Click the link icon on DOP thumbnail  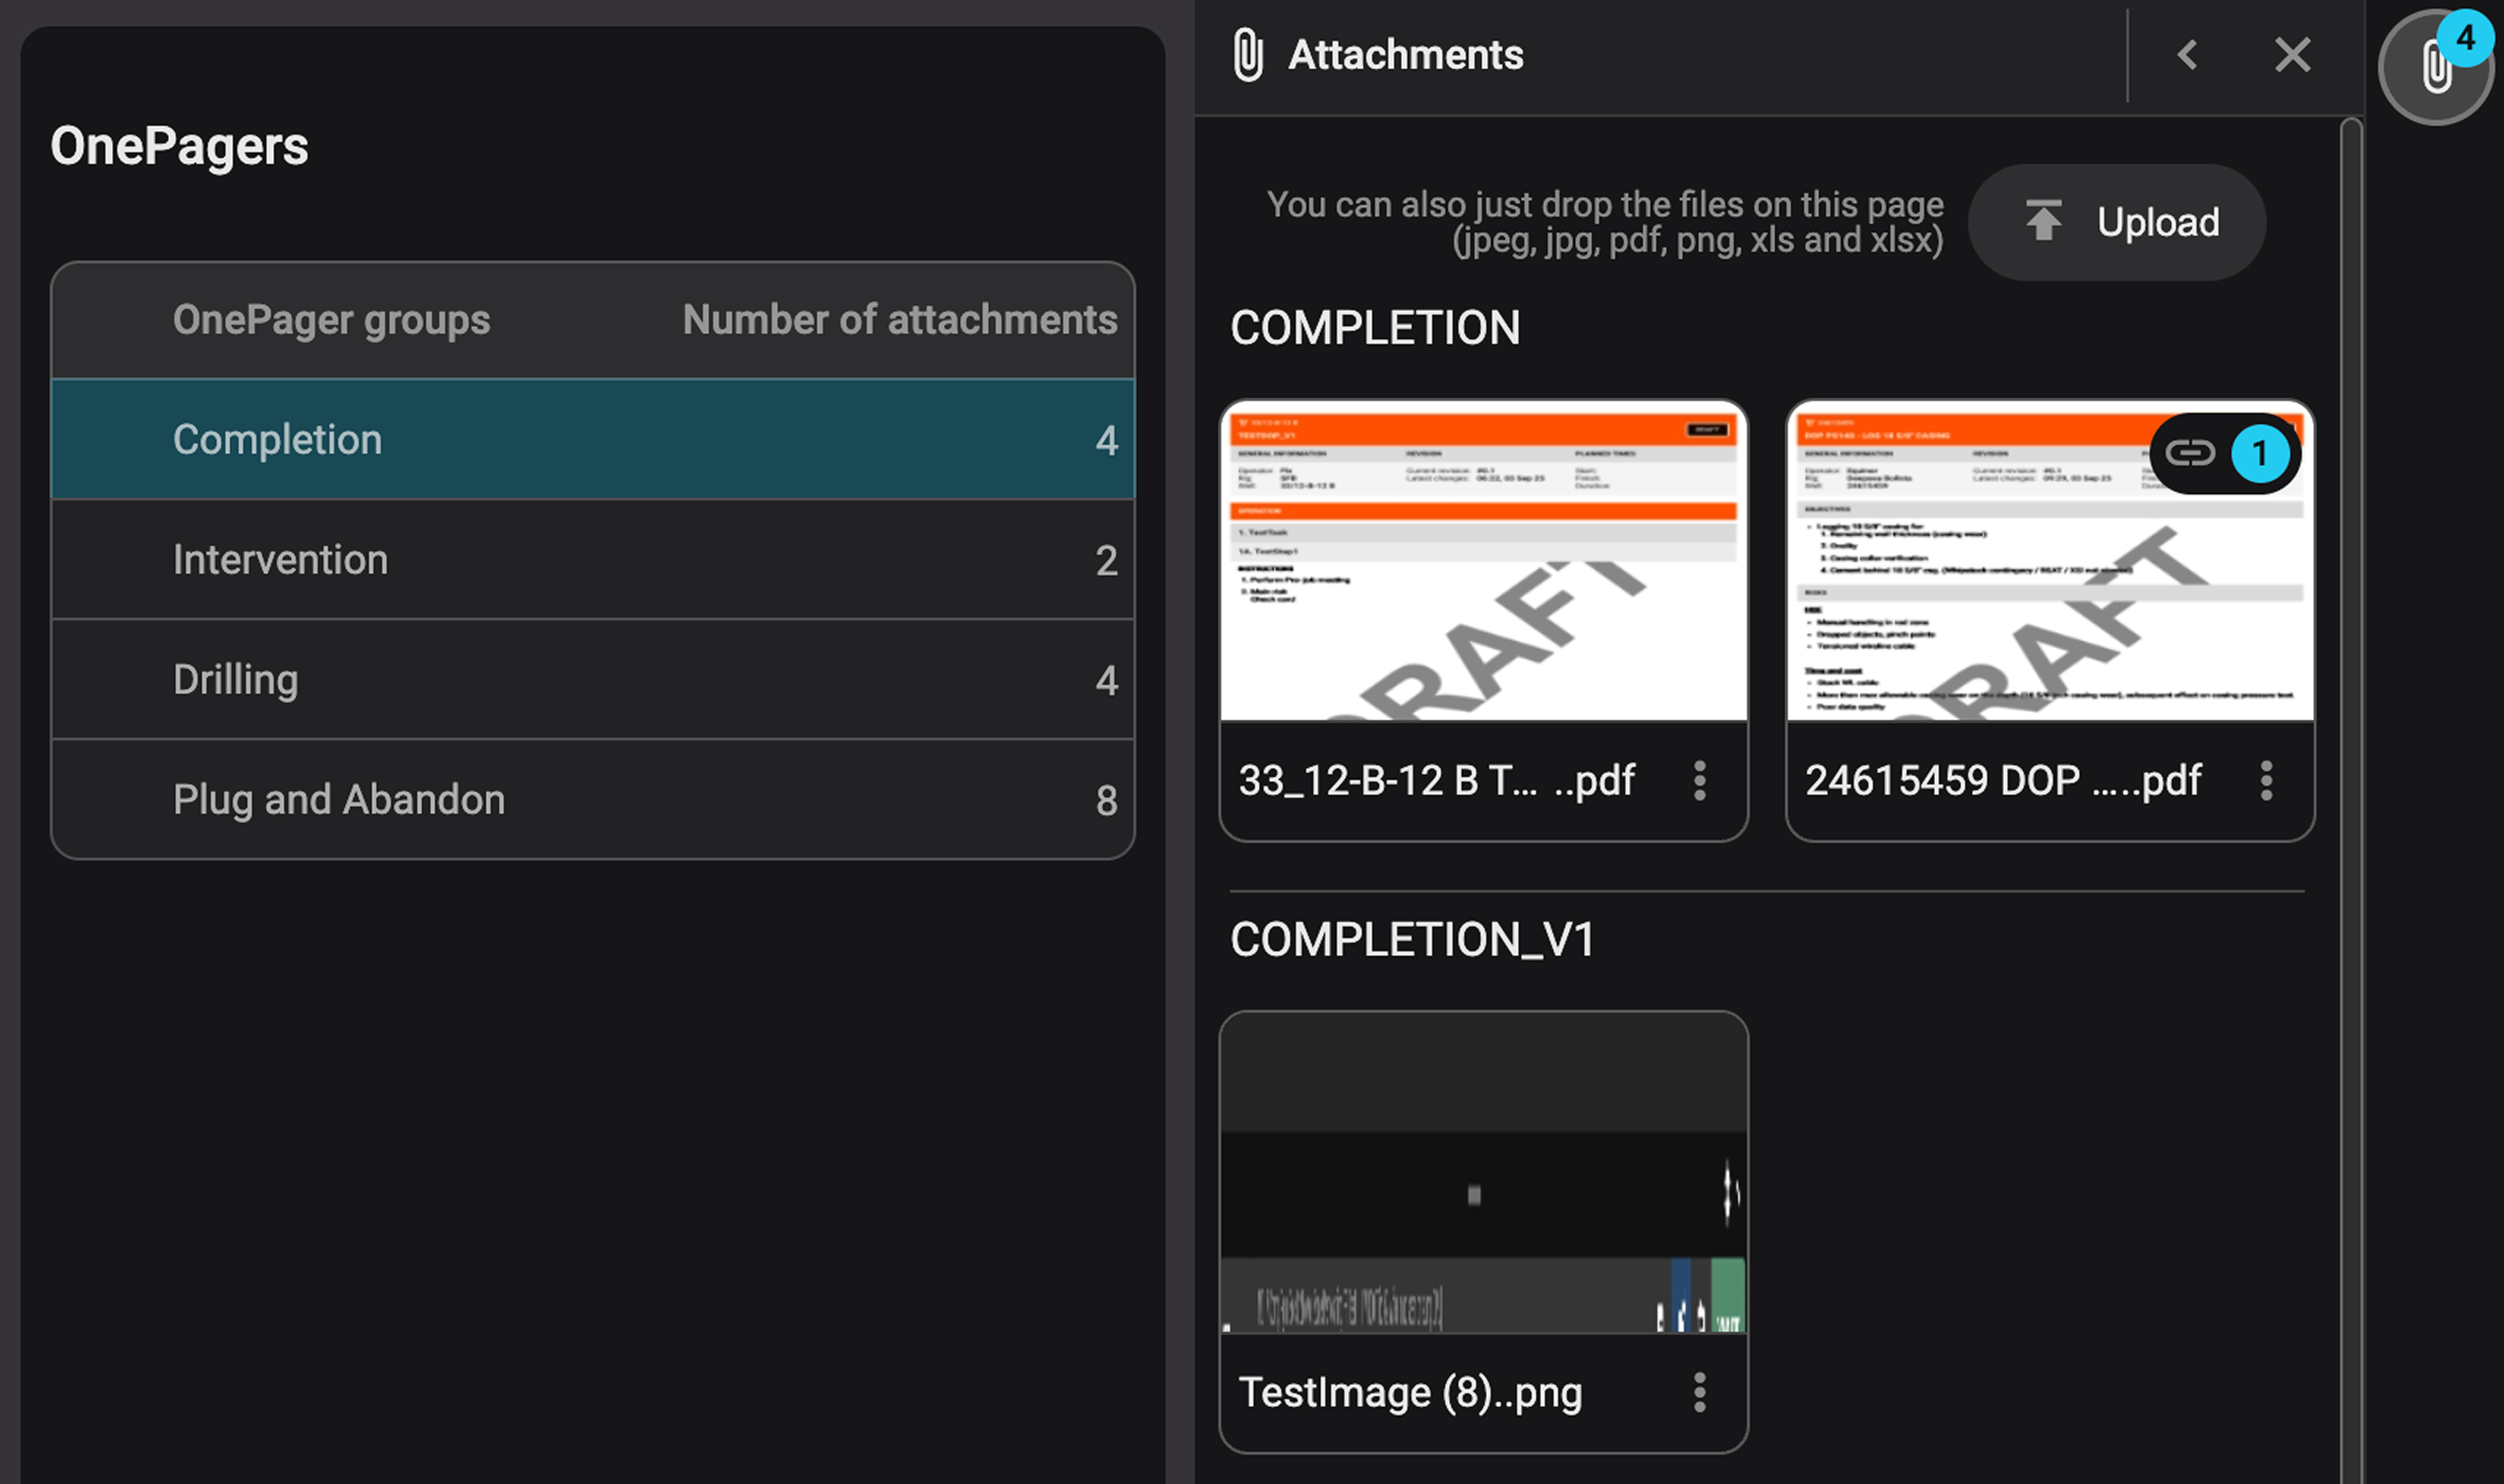coord(2190,453)
